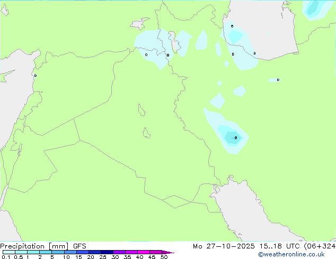336x259 pixels.
Task: Click the 10 mm legend swatch
Action: click(x=70, y=252)
